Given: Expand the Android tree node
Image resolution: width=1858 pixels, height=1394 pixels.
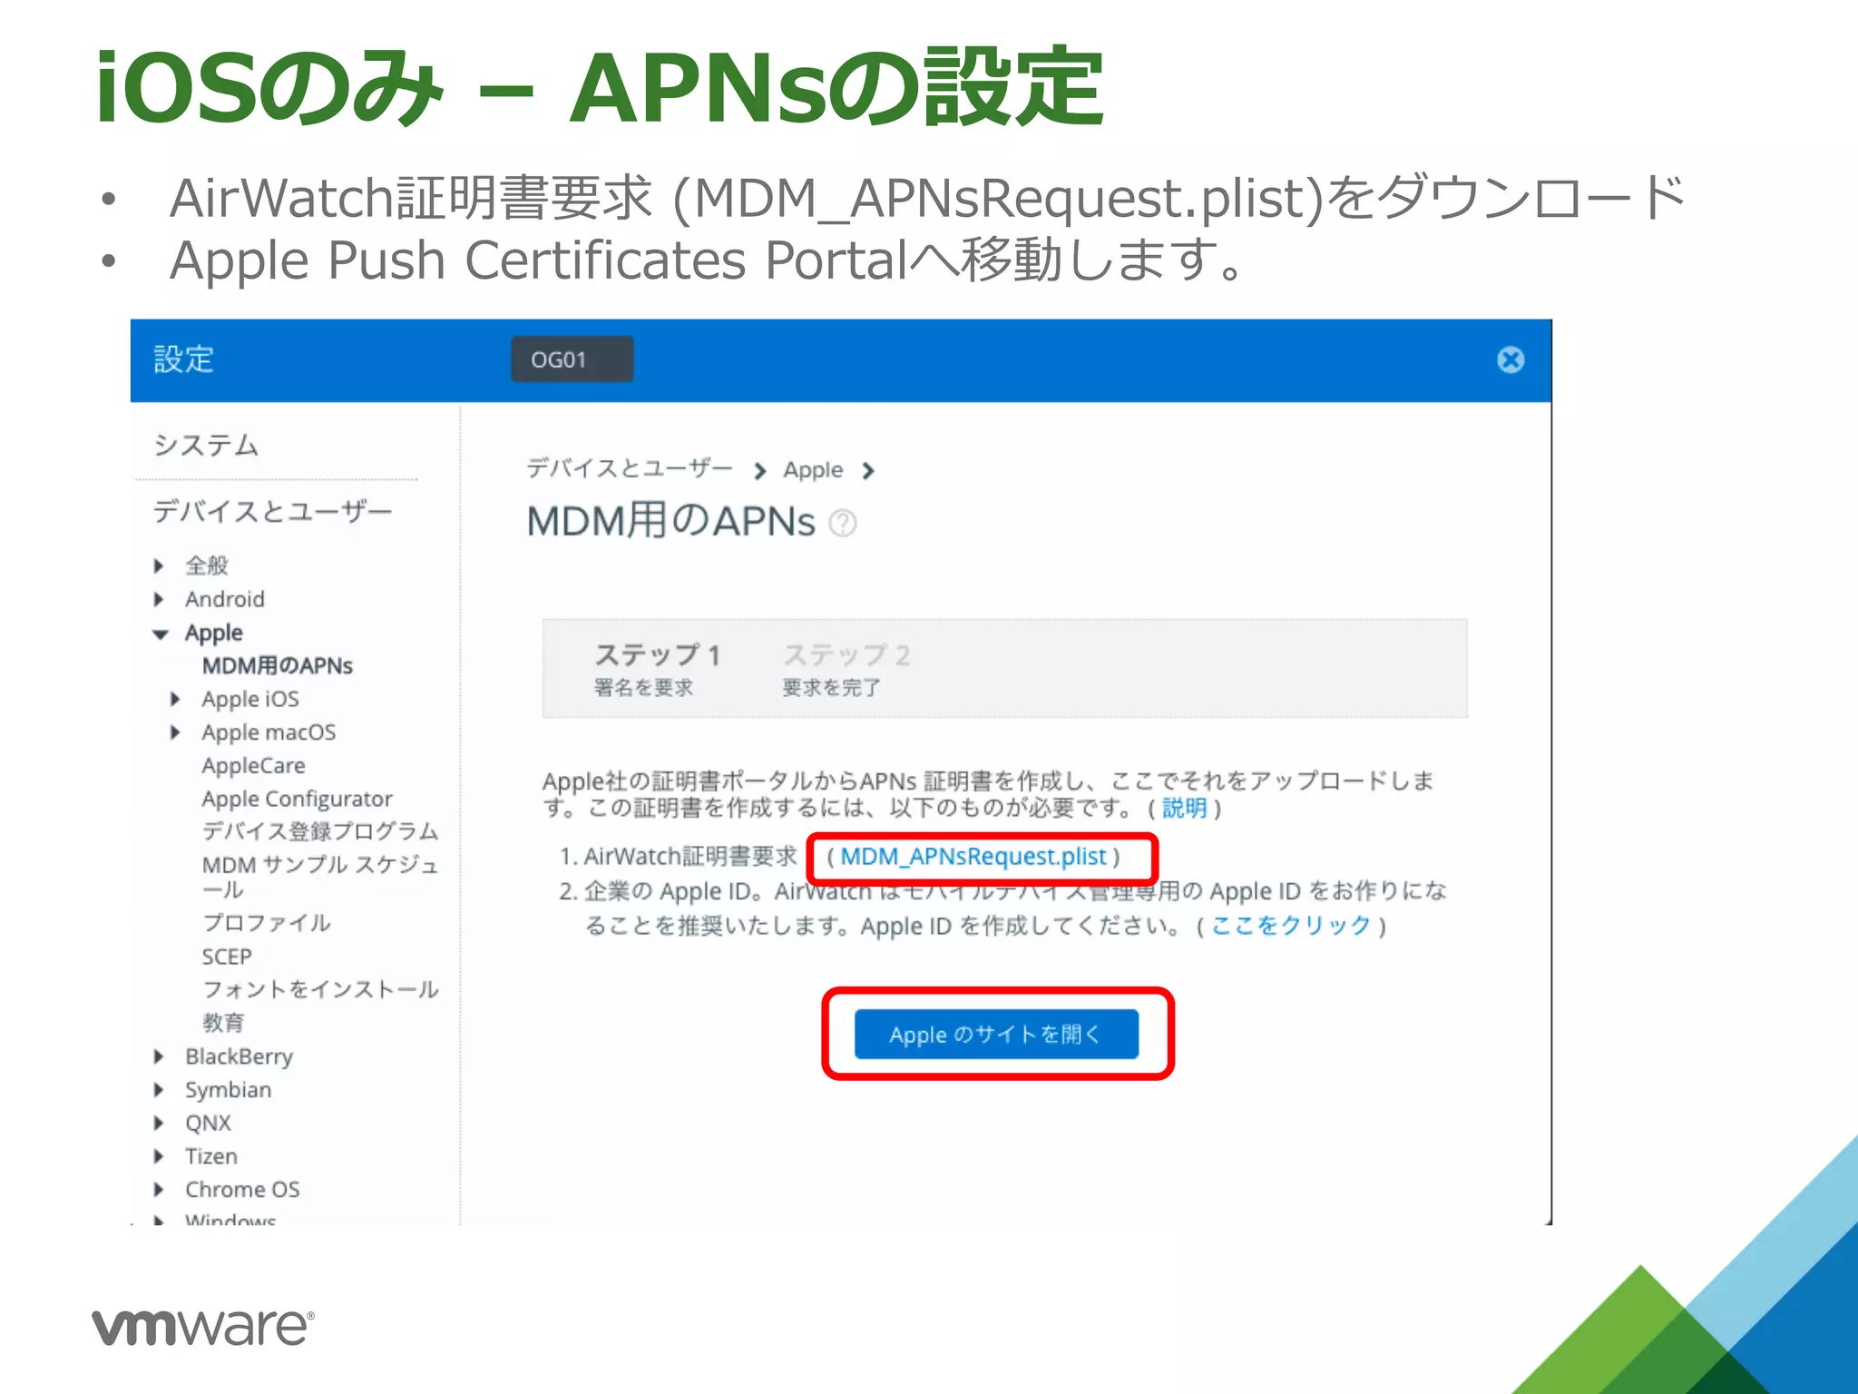Looking at the screenshot, I should (159, 599).
